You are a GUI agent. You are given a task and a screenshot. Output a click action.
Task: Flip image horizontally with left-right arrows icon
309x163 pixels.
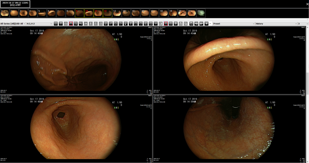click(x=86, y=23)
